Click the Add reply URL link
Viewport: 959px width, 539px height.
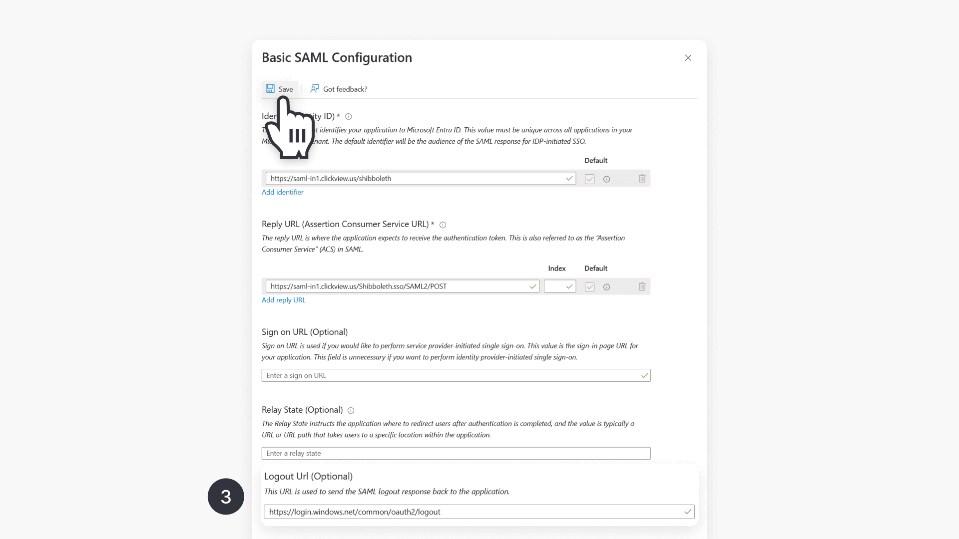[x=283, y=300]
